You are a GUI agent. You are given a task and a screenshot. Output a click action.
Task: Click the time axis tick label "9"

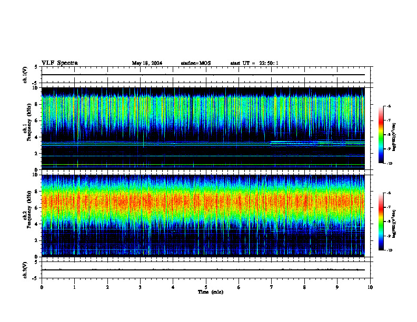coord(337,287)
